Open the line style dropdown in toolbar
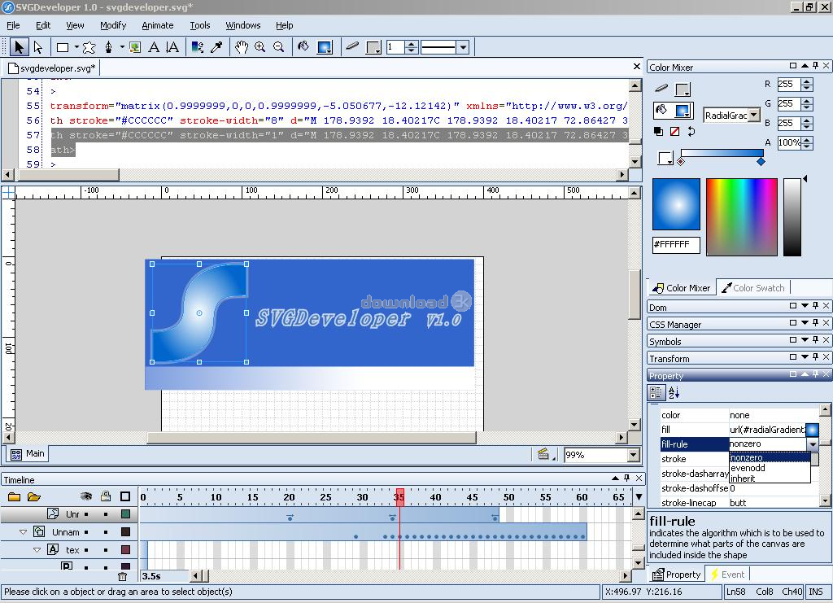The width and height of the screenshot is (833, 603). point(463,47)
